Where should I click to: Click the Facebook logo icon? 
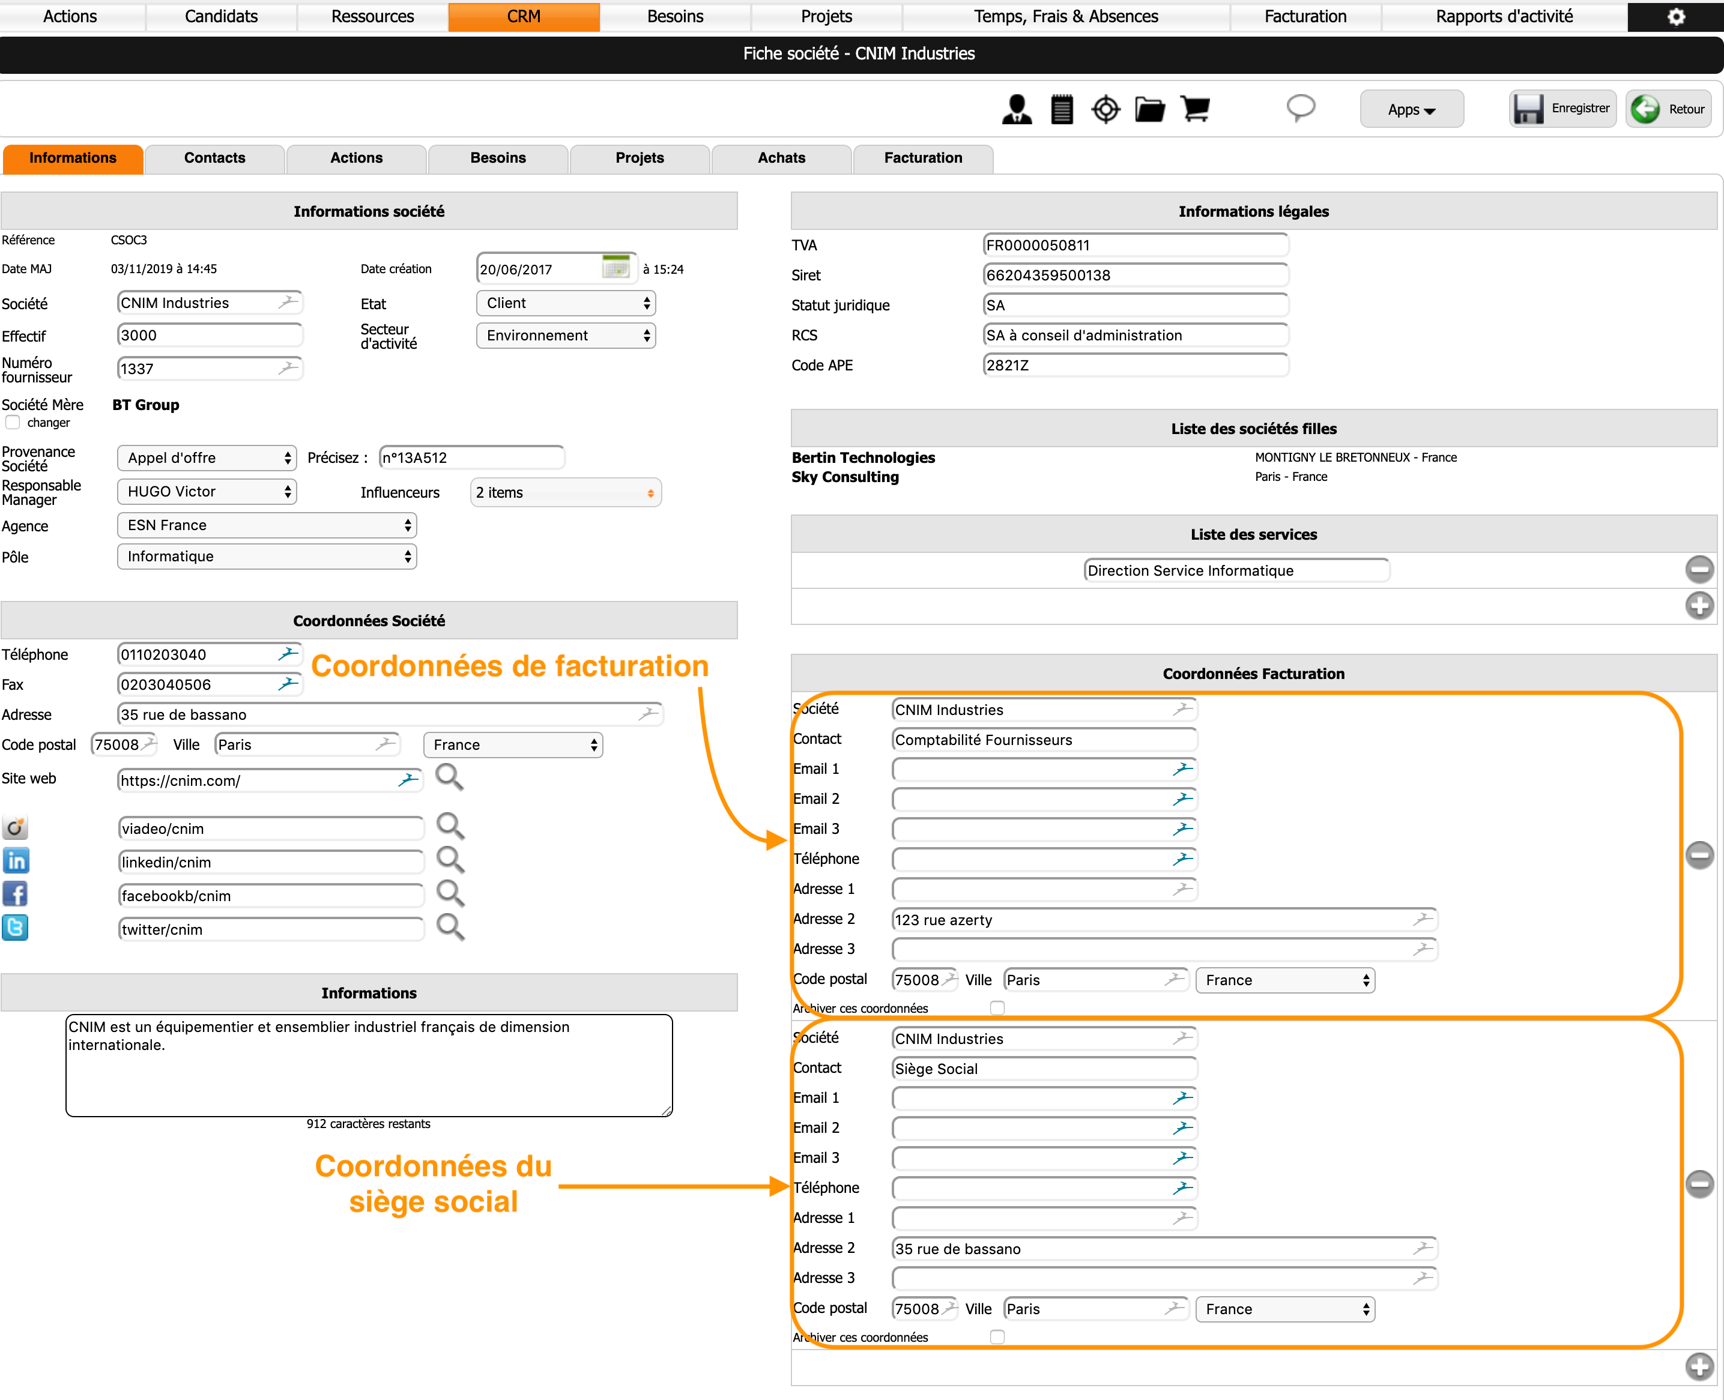point(16,895)
